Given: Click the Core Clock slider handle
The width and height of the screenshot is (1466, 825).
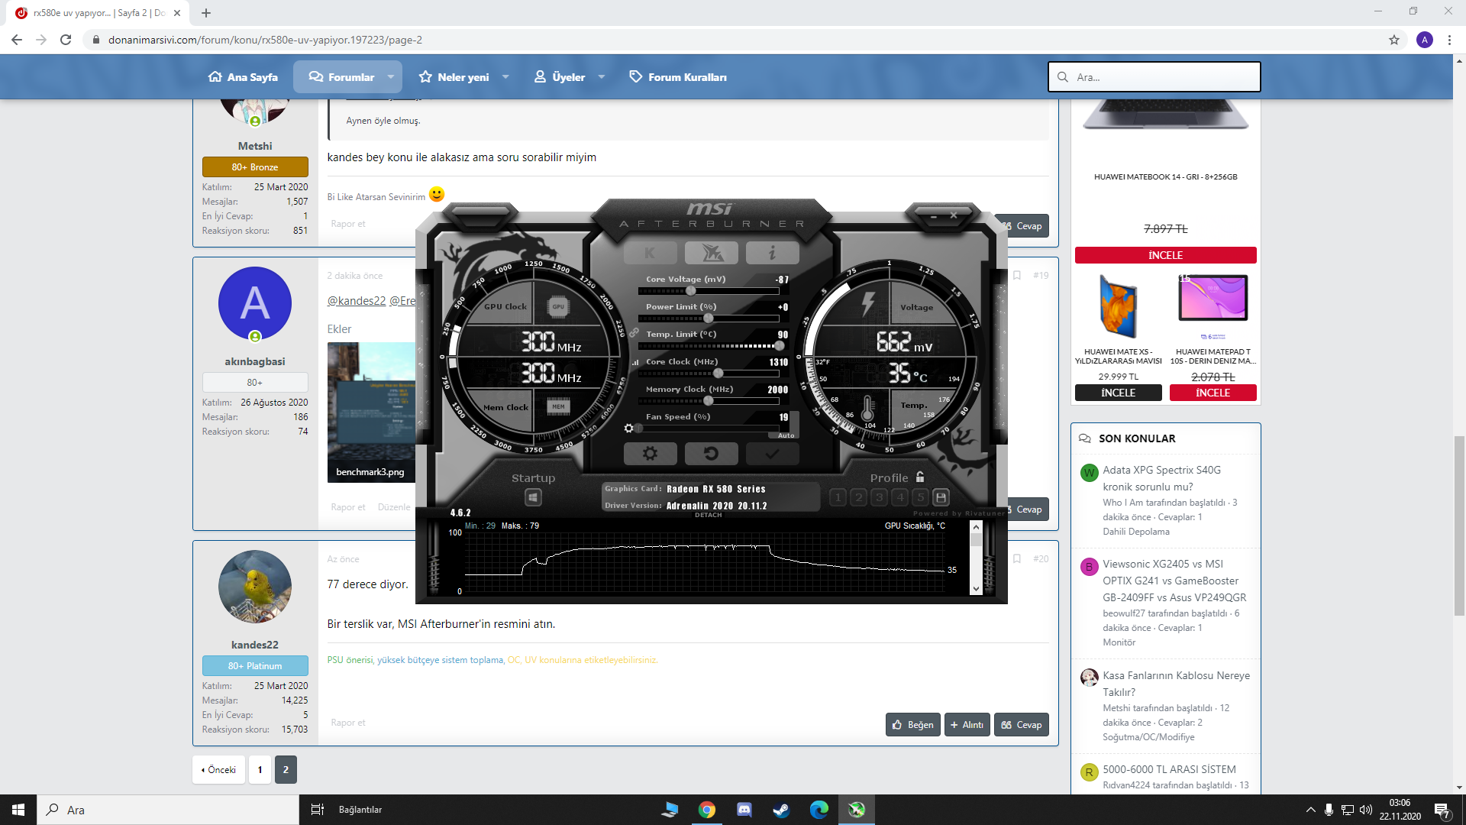Looking at the screenshot, I should 718,374.
